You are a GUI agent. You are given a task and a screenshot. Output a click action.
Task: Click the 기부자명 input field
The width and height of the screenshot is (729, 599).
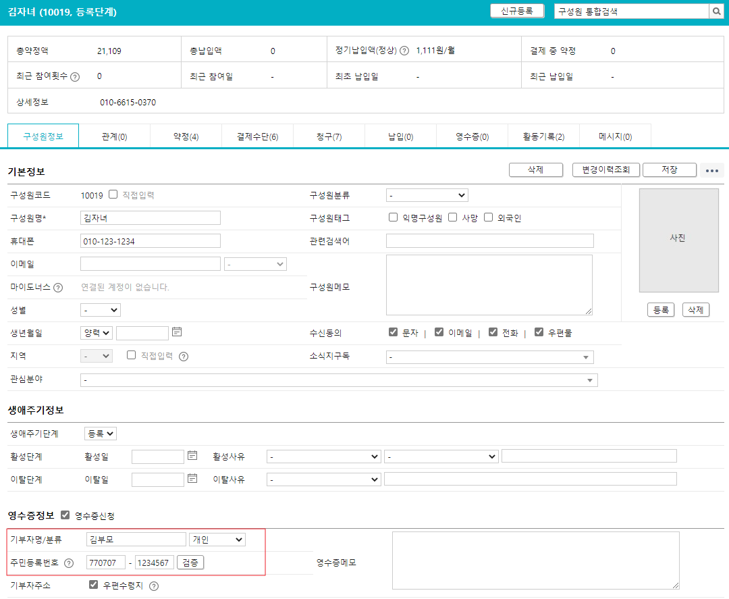[x=136, y=540]
